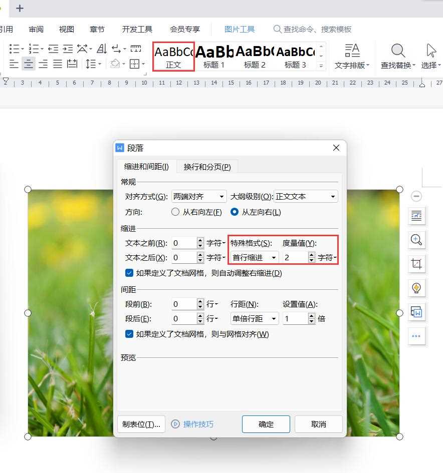Click the magnifier zoom icon beside image
The width and height of the screenshot is (443, 473).
coord(416,240)
